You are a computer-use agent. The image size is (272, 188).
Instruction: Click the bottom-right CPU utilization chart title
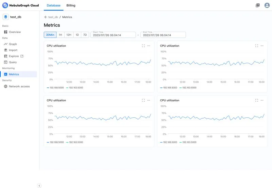tap(170, 100)
